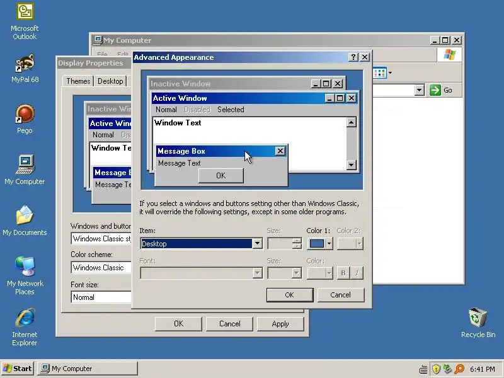Viewport: 504px width, 378px height.
Task: Toggle the Italic font button
Action: (357, 273)
